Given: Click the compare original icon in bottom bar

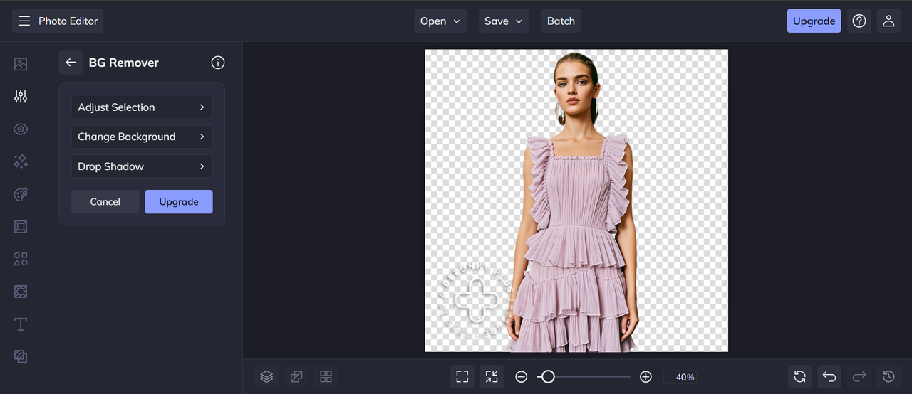Looking at the screenshot, I should (296, 377).
